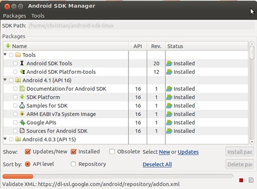This screenshot has height=189, width=257.
Task: Check the Android SDK Tools checkbox
Action: [15, 63]
